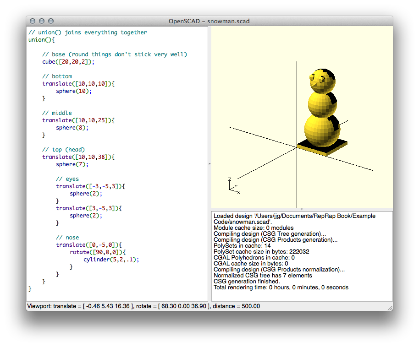Screen dimensions: 419x347
Task: Click the rotate([90,0,0]) code line
Action: click(97, 252)
